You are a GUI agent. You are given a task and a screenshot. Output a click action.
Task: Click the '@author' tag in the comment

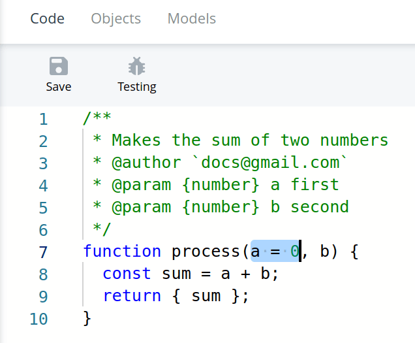(x=146, y=163)
